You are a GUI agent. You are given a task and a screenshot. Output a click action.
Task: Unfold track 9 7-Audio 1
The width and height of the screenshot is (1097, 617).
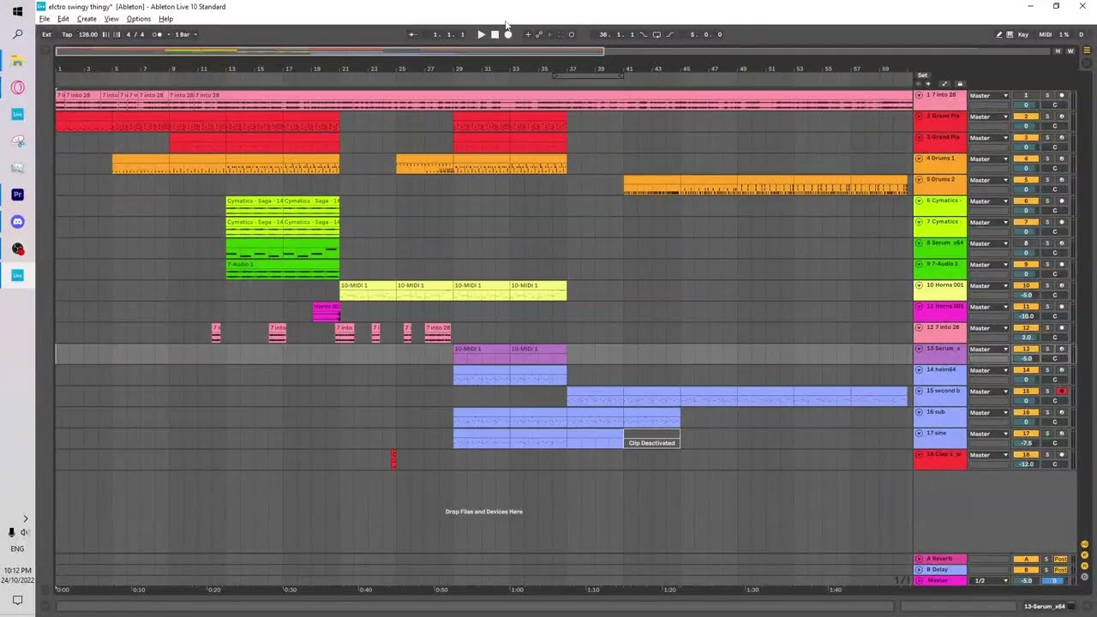pyautogui.click(x=920, y=264)
